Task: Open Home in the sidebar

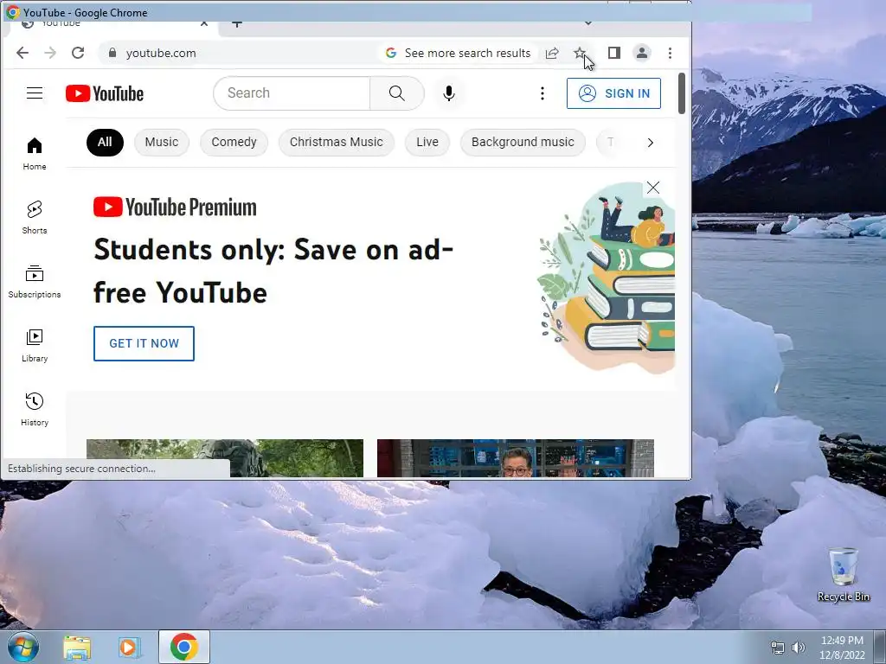Action: coord(35,154)
